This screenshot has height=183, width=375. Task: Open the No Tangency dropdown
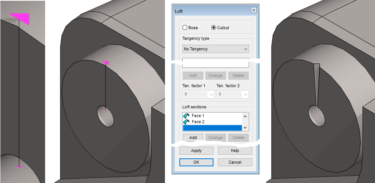click(215, 49)
